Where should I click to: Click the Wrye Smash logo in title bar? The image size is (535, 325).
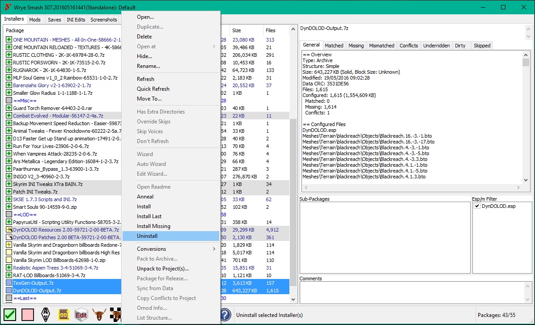(x=7, y=7)
